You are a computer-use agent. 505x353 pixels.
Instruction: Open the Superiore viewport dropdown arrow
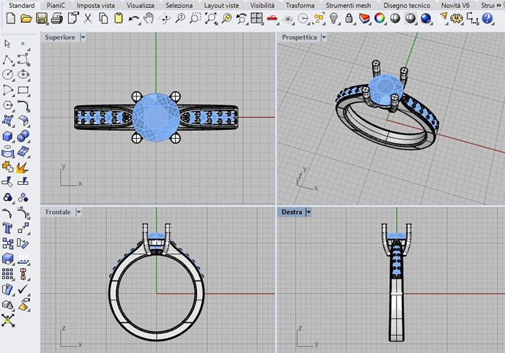click(83, 37)
